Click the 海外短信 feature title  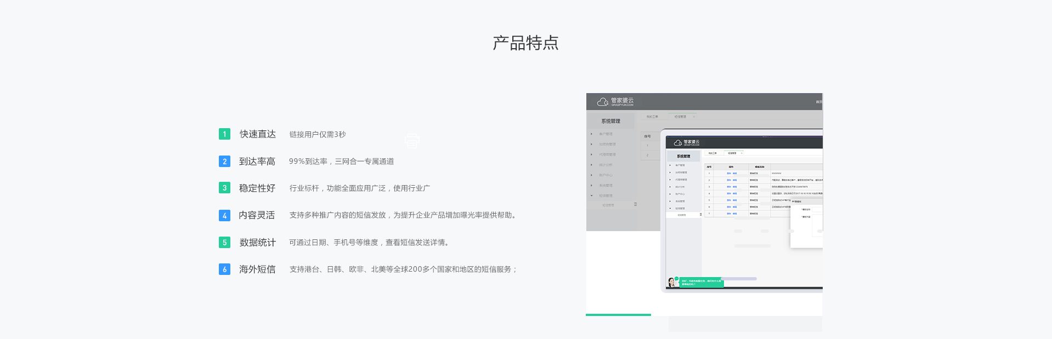(x=257, y=269)
